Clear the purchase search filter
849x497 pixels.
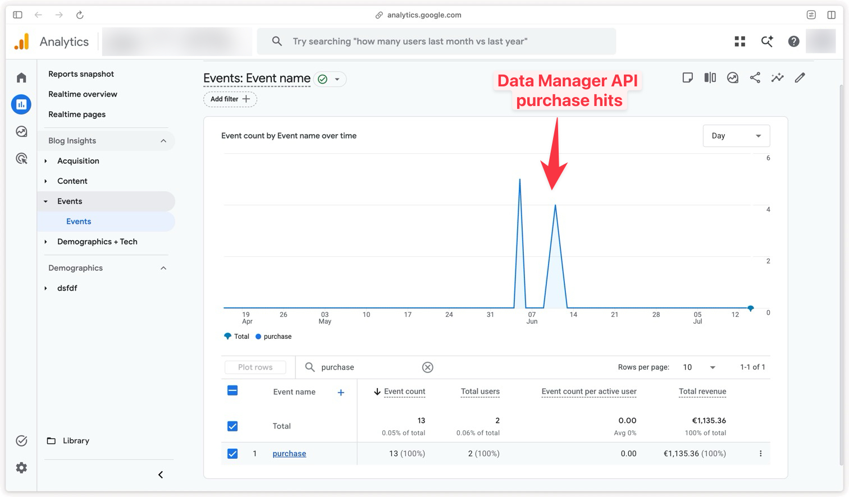[428, 367]
